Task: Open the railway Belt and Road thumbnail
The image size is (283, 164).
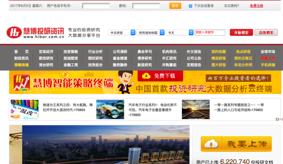Action: [x=195, y=110]
